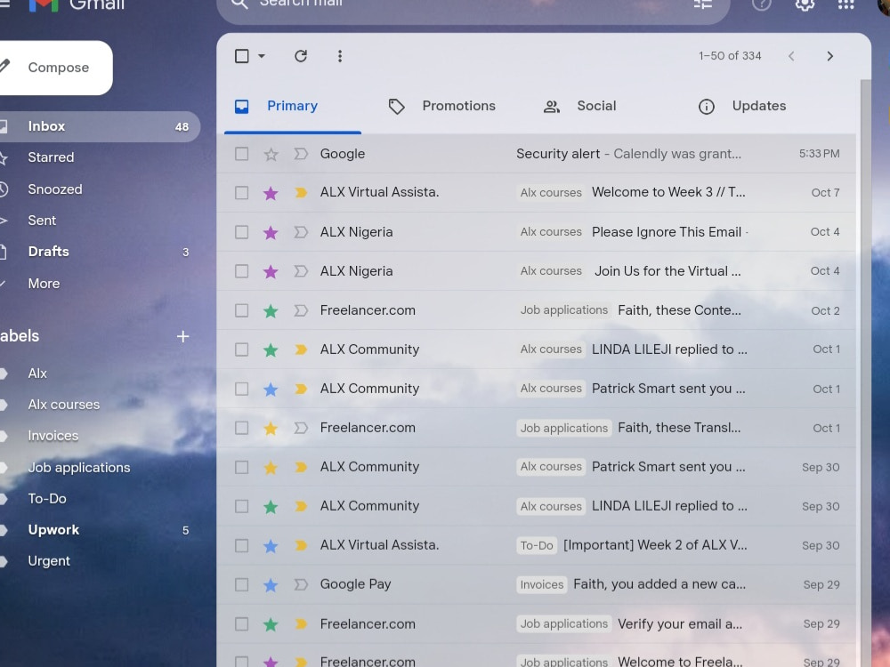Screen dimensions: 890x667
Task: Open the Sent folder
Action: 42,220
